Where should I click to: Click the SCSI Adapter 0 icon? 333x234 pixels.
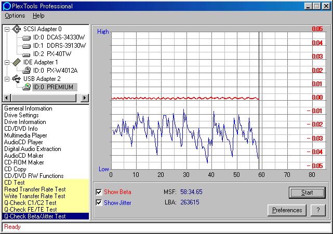17,29
